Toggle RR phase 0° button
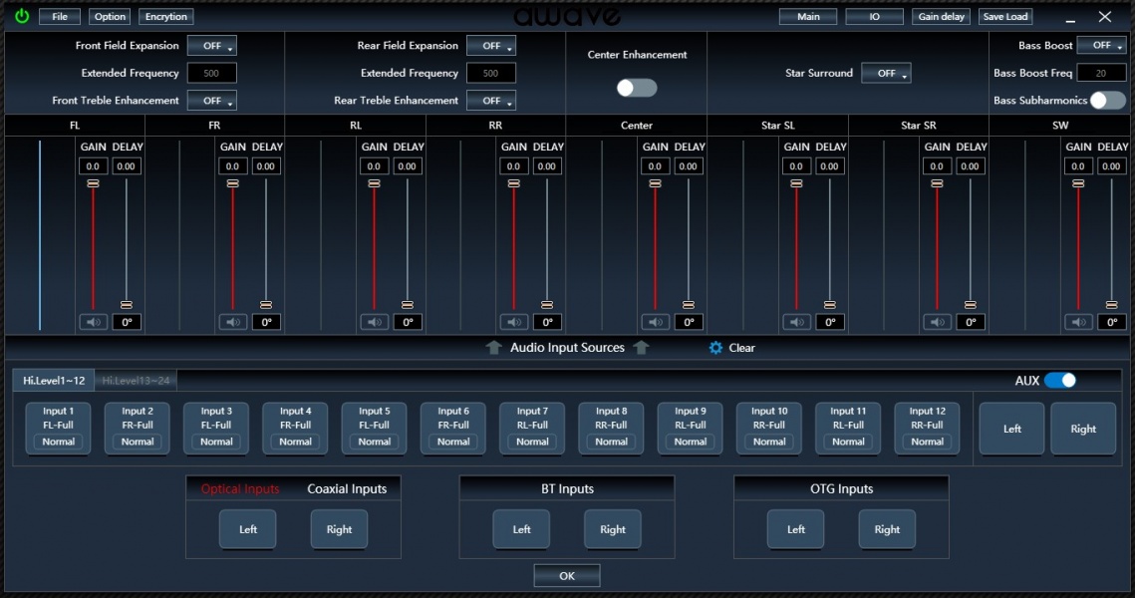 click(547, 322)
